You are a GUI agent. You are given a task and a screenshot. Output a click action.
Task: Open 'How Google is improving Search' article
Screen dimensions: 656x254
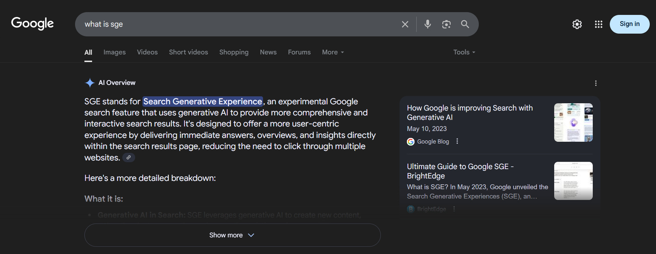click(470, 113)
